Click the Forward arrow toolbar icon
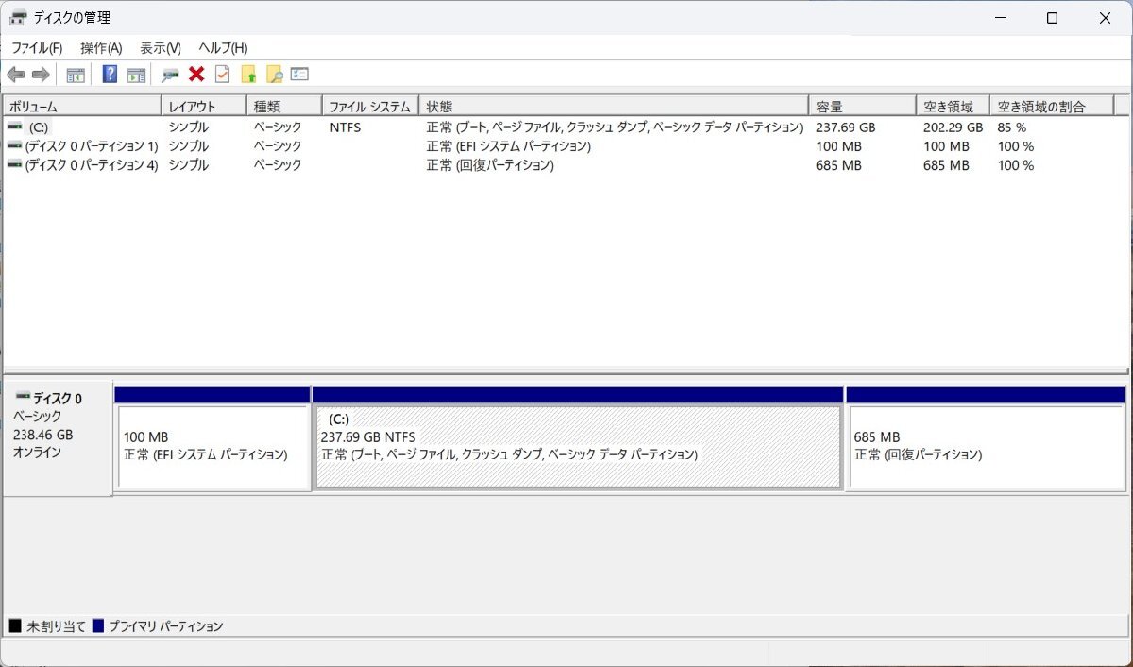This screenshot has height=667, width=1133. click(40, 75)
